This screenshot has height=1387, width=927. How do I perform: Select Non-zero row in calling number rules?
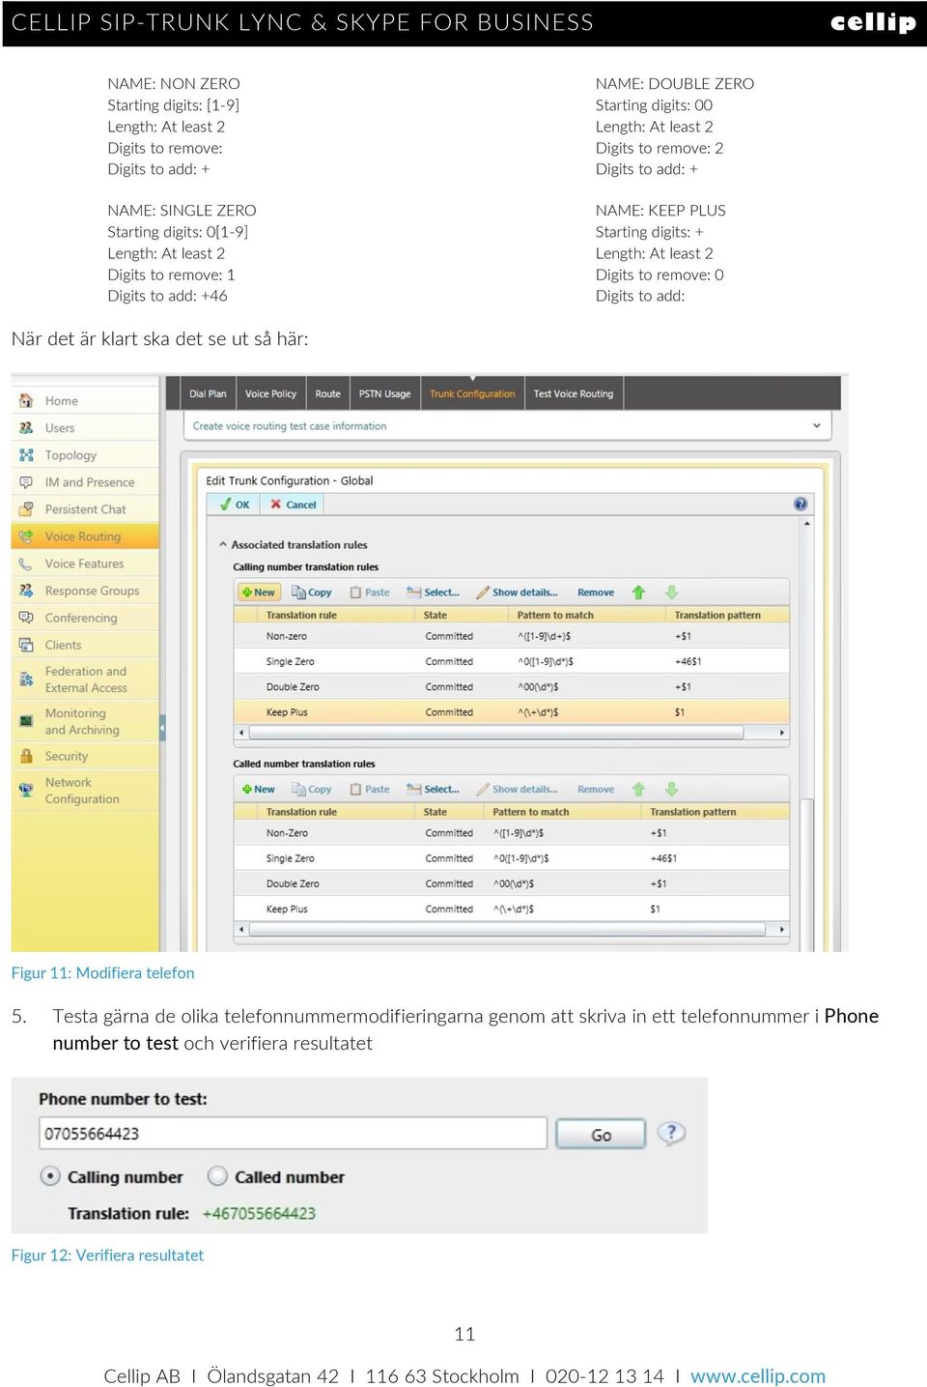point(513,636)
